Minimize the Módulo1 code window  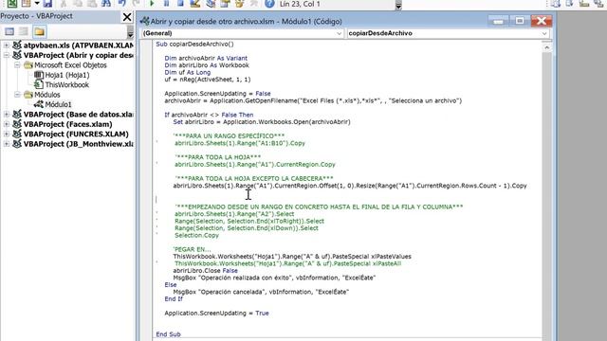499,21
